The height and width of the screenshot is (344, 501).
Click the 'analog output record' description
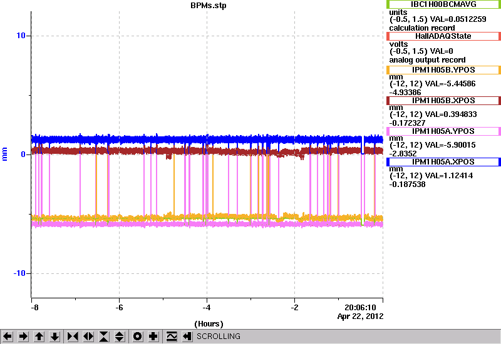click(x=427, y=60)
